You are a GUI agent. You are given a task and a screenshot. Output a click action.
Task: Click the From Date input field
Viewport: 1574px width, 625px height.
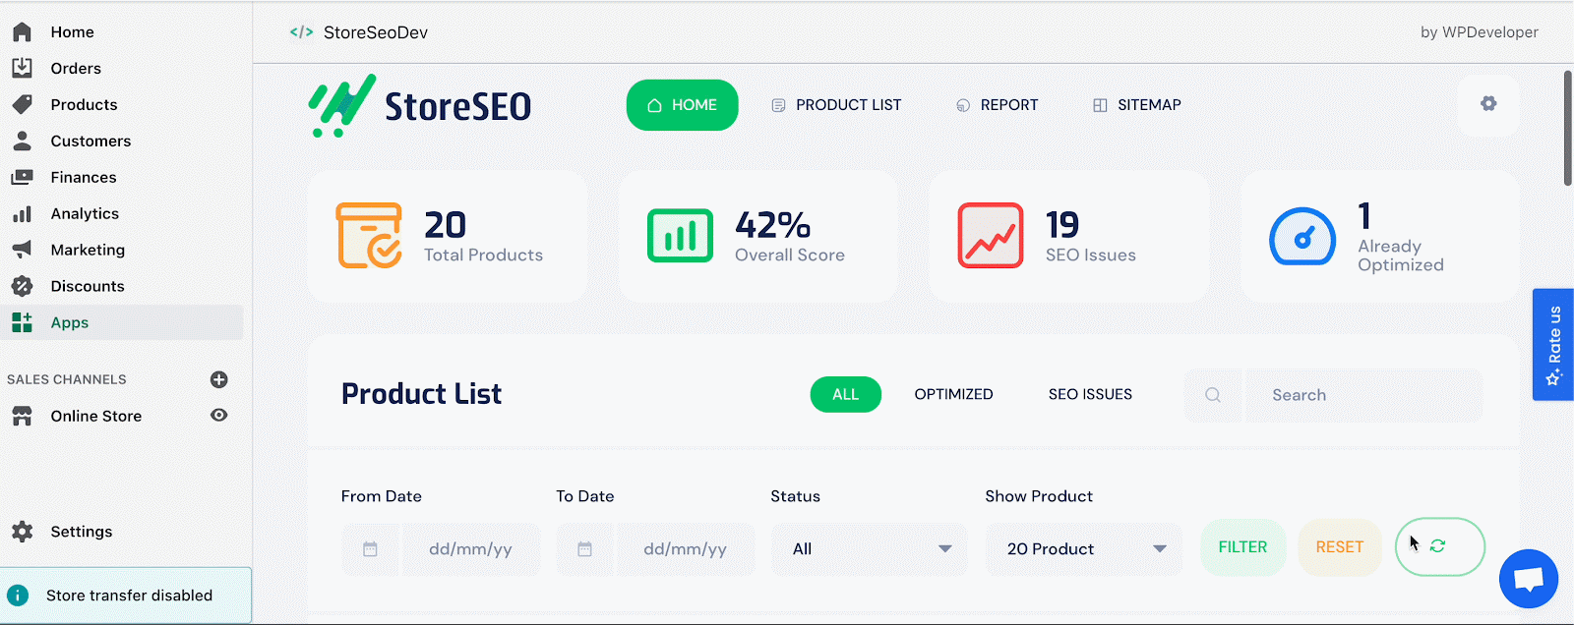tap(470, 549)
